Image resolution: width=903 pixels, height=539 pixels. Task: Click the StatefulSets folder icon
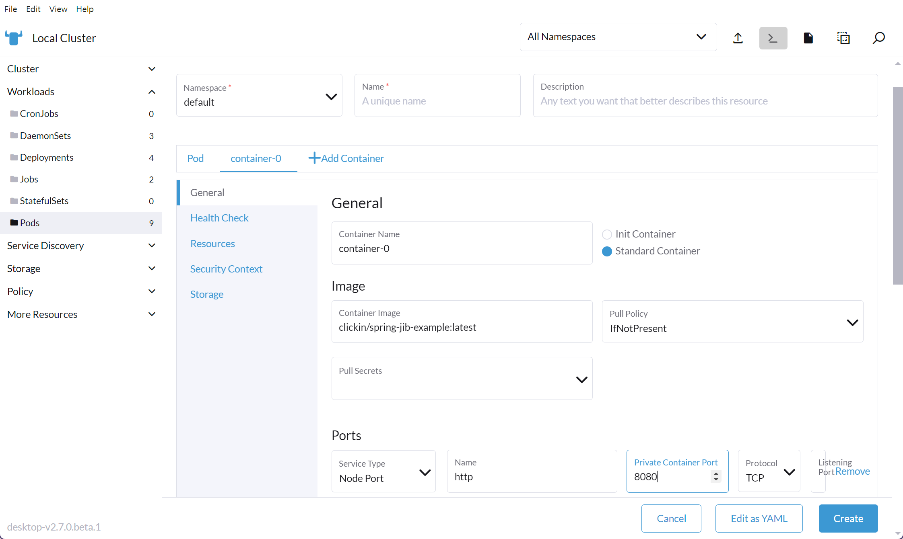pyautogui.click(x=14, y=201)
